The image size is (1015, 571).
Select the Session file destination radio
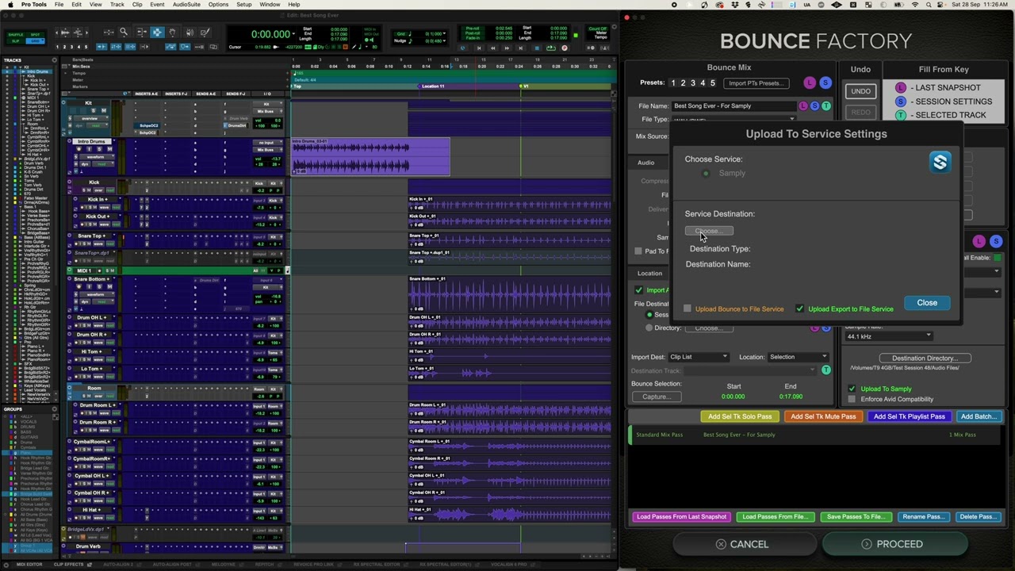pos(649,315)
